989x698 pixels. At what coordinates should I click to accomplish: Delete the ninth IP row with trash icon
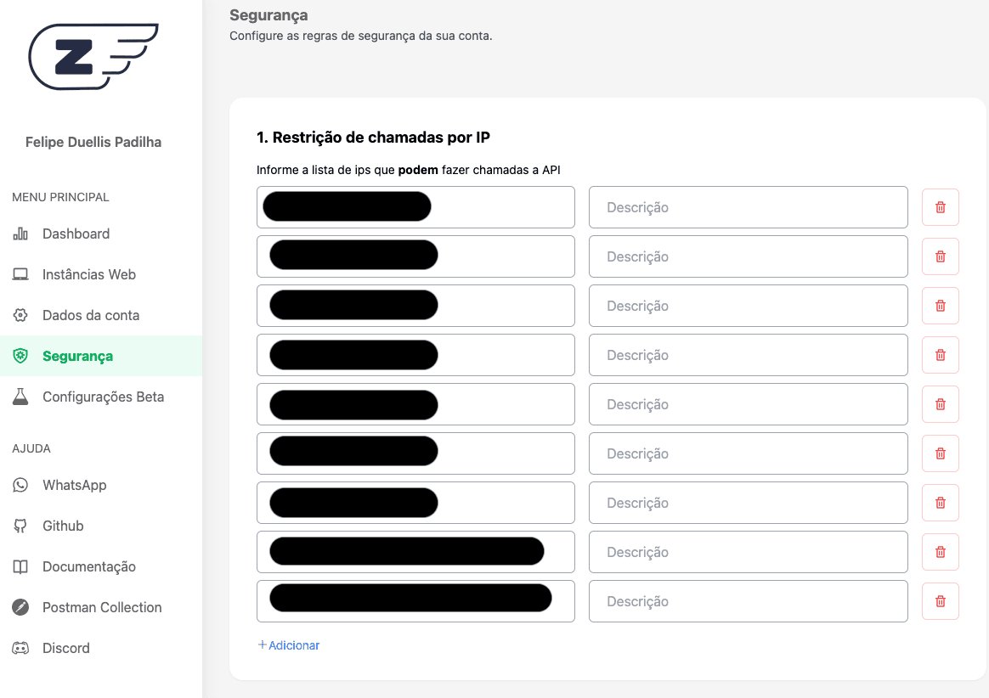coord(941,601)
